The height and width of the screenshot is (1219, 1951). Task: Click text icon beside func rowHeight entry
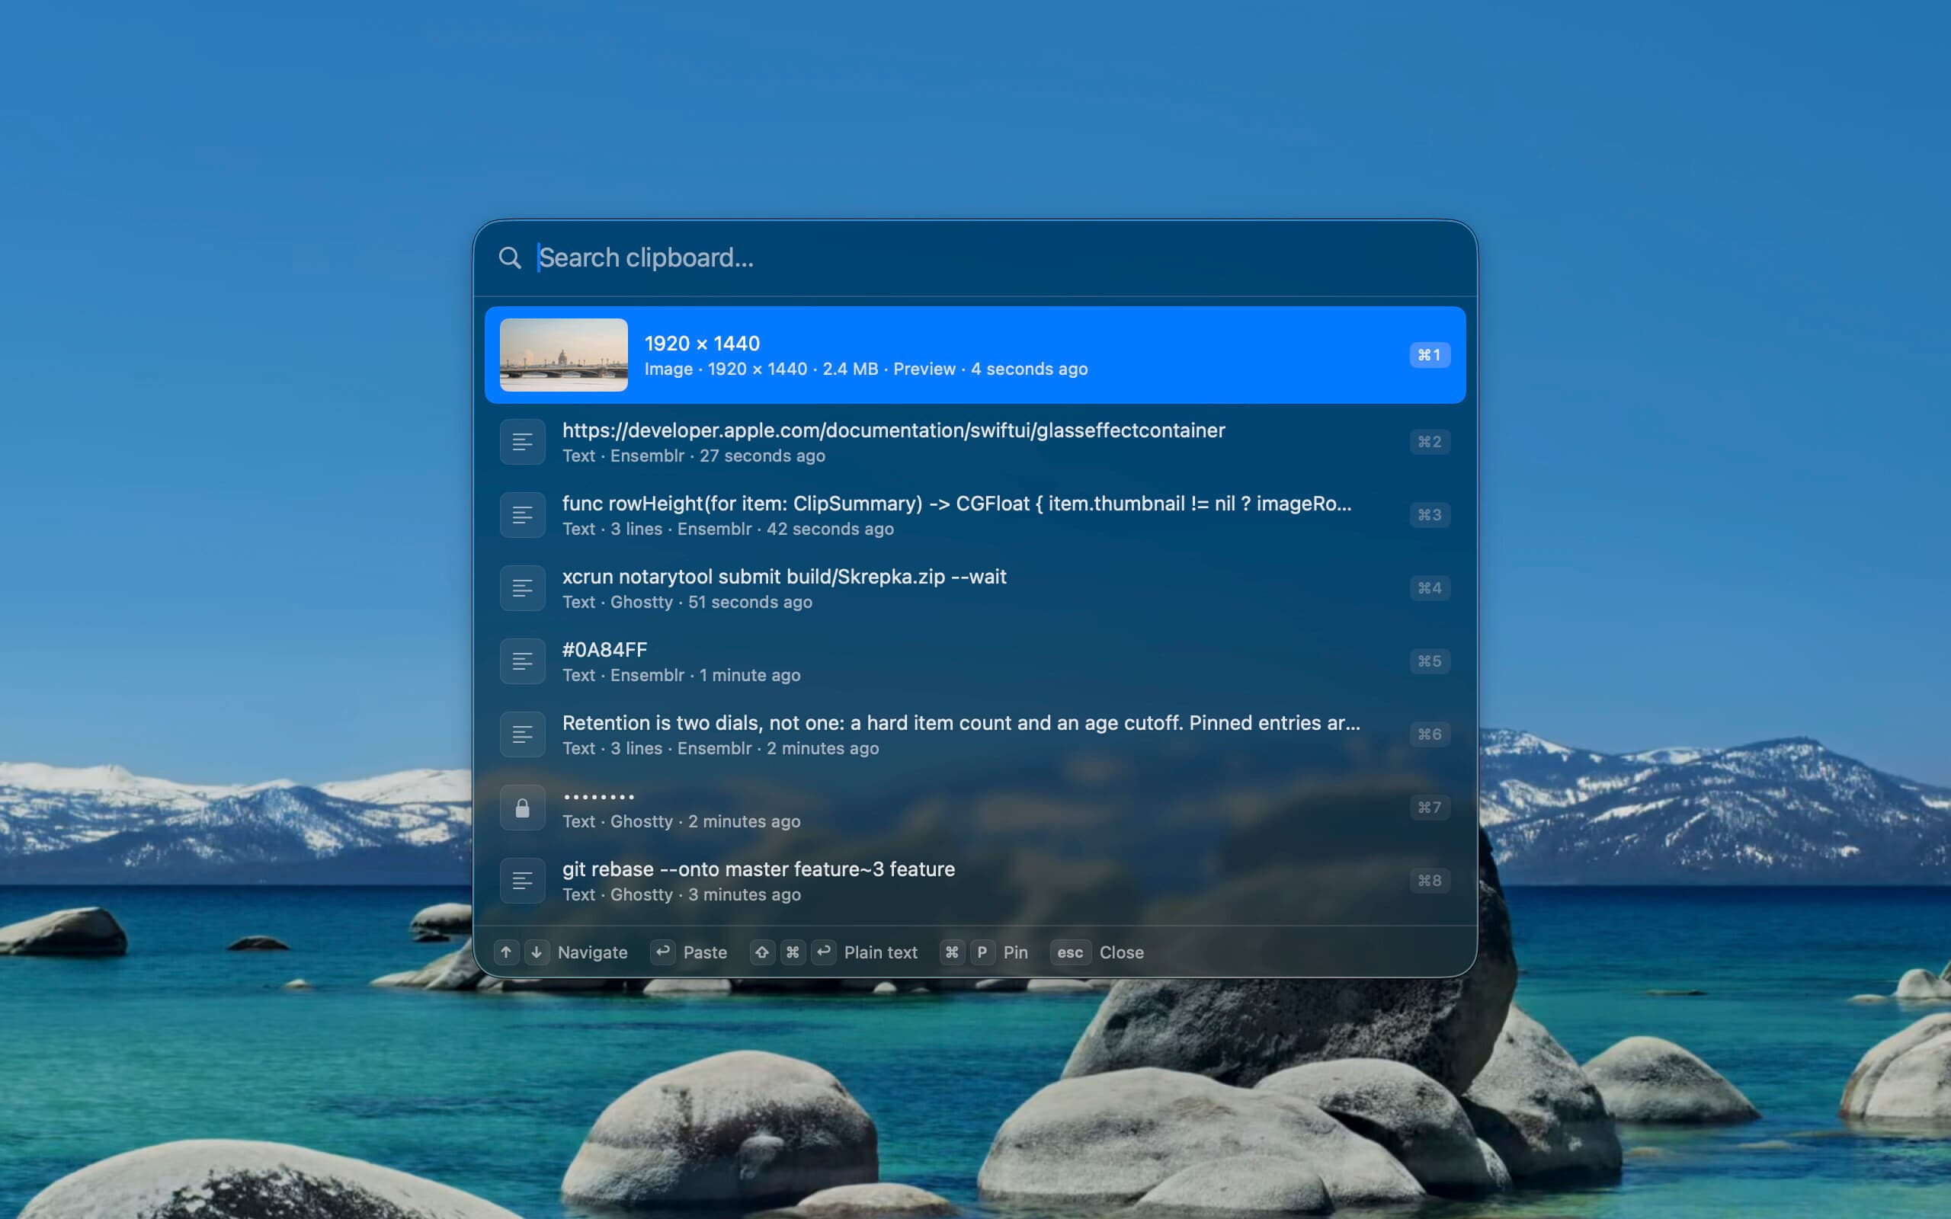coord(522,515)
